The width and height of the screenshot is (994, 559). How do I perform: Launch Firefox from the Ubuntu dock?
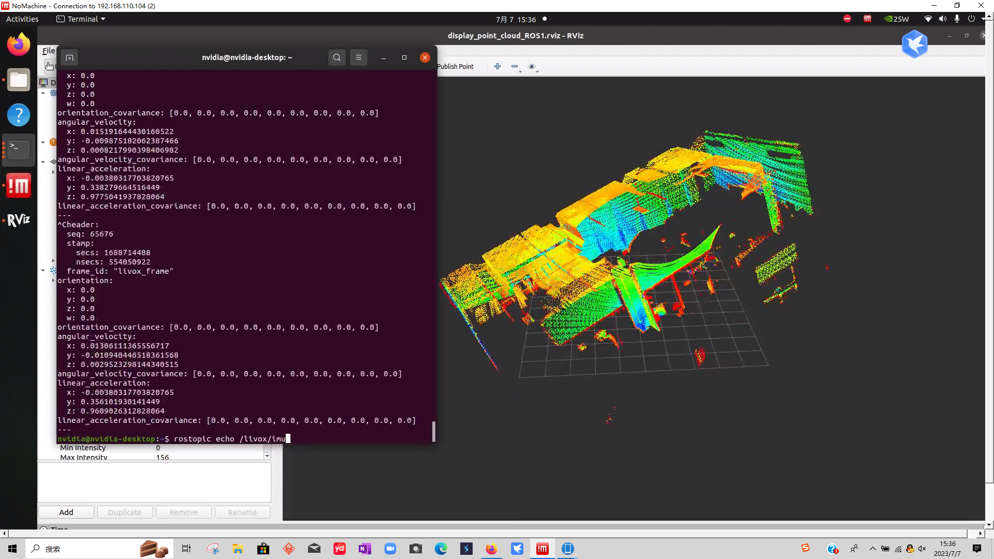click(x=19, y=45)
